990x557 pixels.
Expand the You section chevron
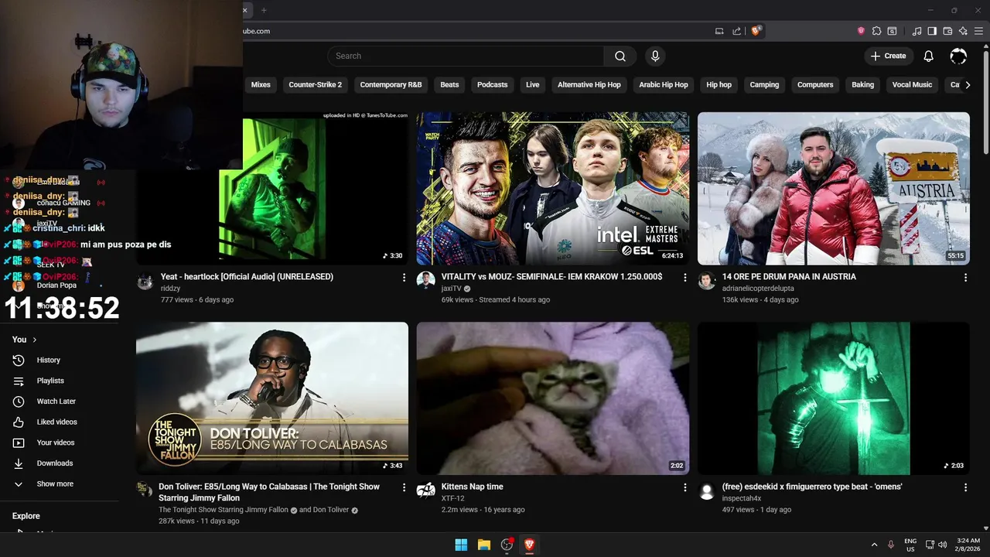click(35, 340)
